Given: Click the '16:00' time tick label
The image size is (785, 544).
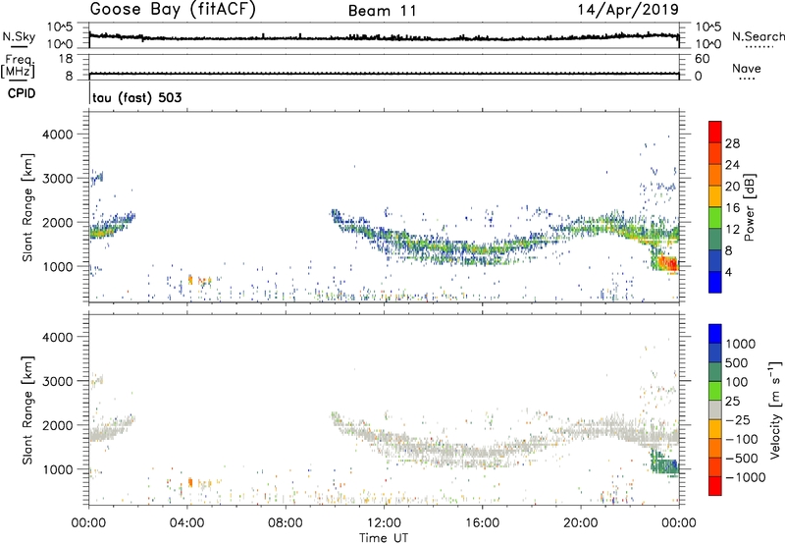Looking at the screenshot, I should coord(482,523).
